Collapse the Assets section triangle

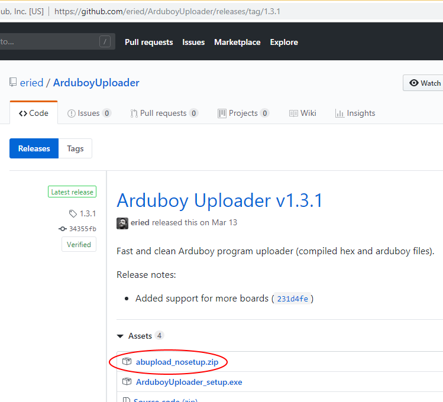tap(120, 336)
